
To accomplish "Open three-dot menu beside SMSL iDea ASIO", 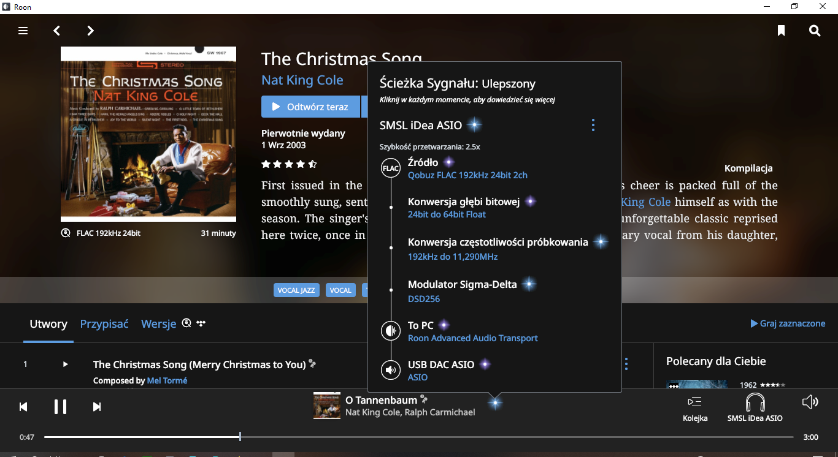I will (x=593, y=125).
